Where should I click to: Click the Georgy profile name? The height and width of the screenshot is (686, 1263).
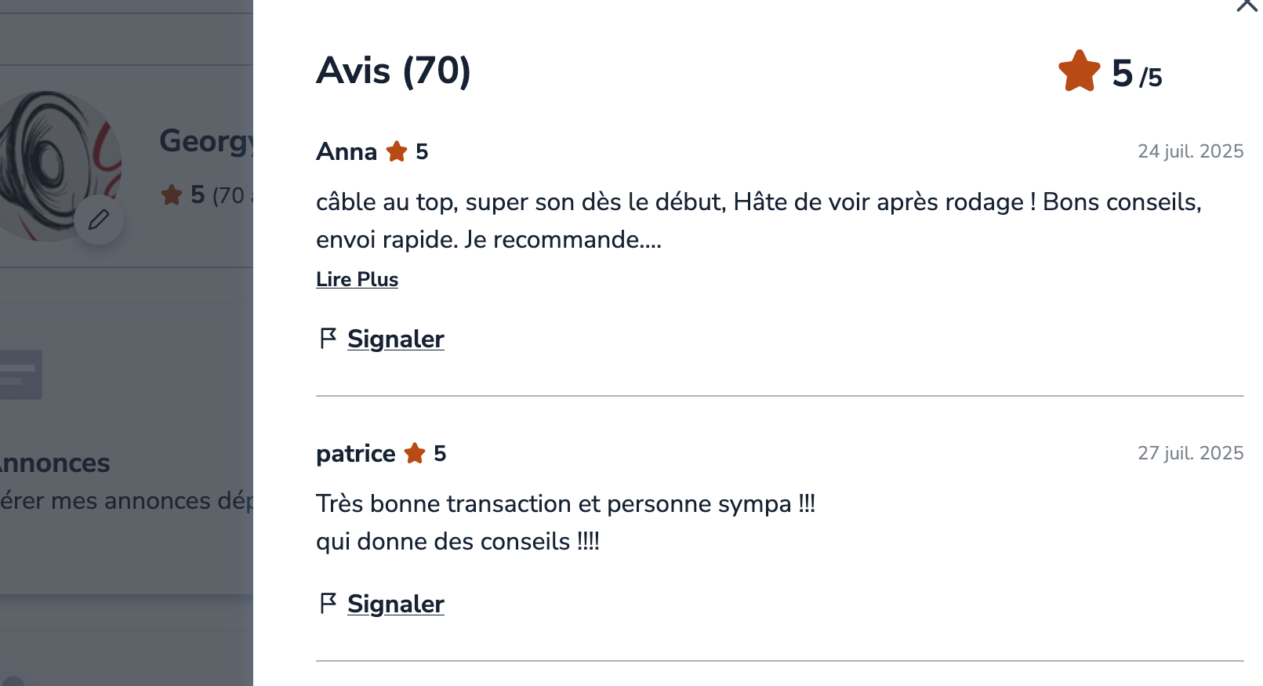[205, 141]
